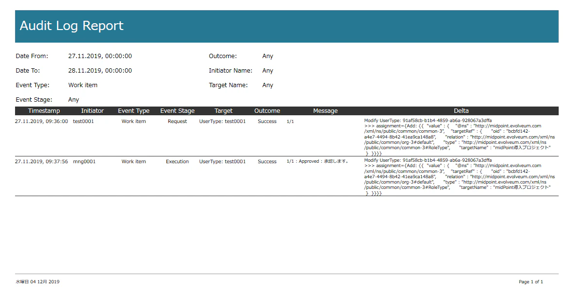Select "UserType: test0001" in the Request row
Image resolution: width=581 pixels, height=293 pixels.
[222, 121]
